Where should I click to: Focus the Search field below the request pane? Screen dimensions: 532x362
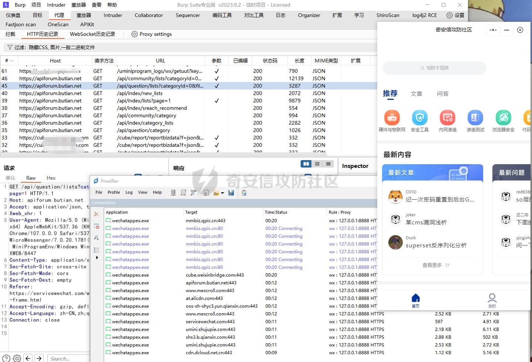[x=69, y=358]
